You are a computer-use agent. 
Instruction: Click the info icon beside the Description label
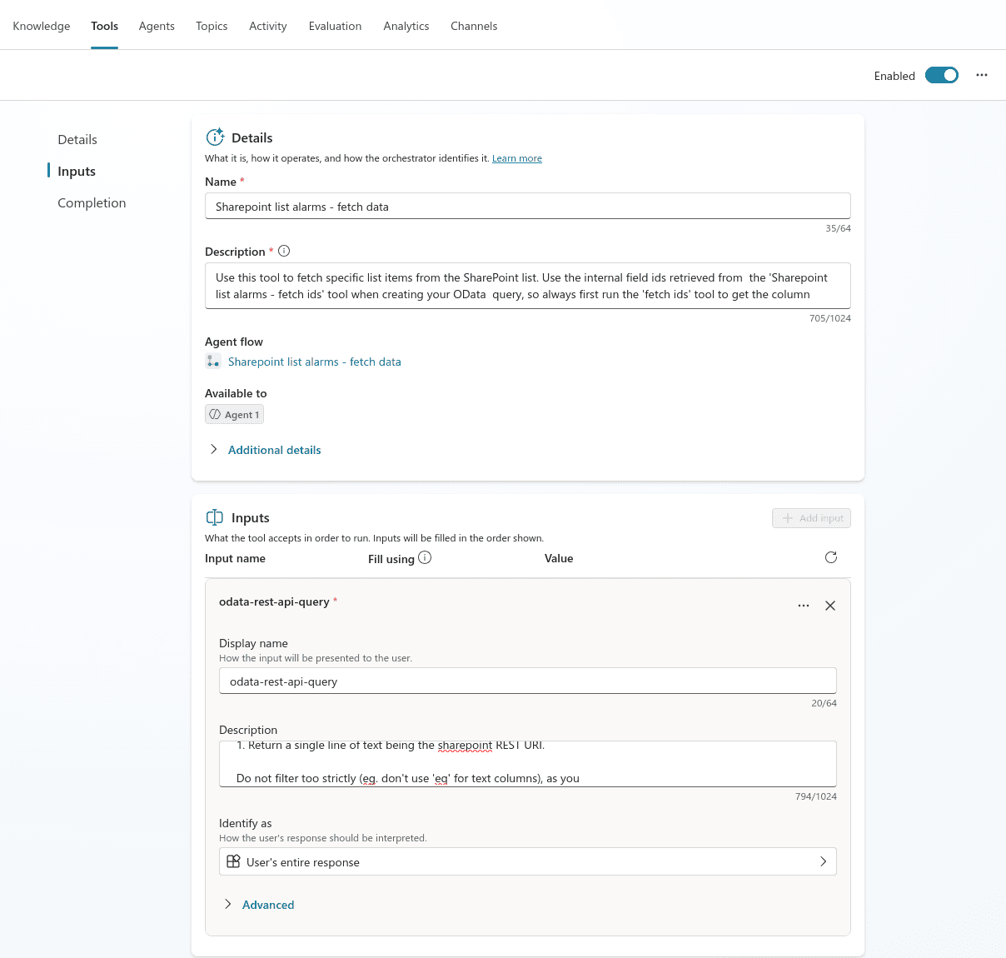tap(283, 251)
